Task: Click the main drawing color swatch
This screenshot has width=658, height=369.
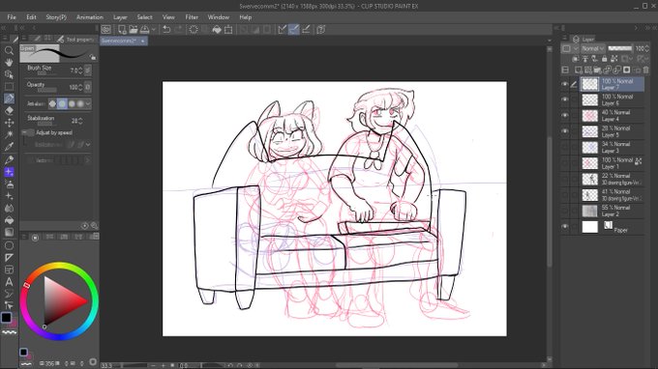Action: [7, 318]
